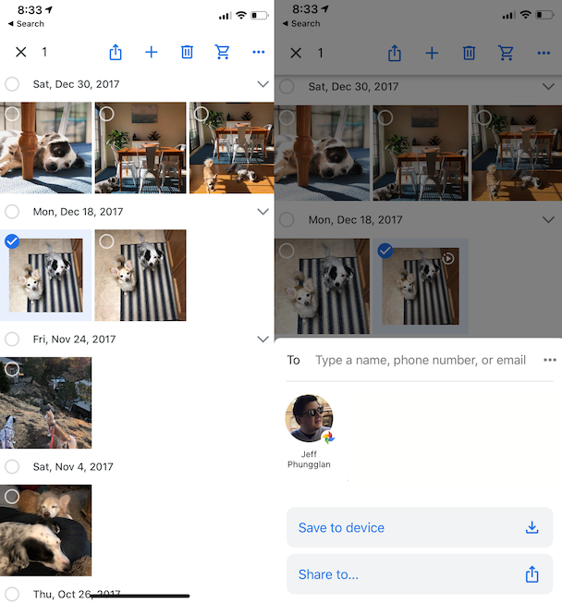This screenshot has width=562, height=604.
Task: Collapse the Sat, Dec 30, 2017 section chevron
Action: [x=263, y=84]
